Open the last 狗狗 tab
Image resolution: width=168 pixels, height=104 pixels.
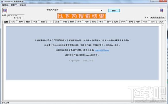tap(161, 22)
